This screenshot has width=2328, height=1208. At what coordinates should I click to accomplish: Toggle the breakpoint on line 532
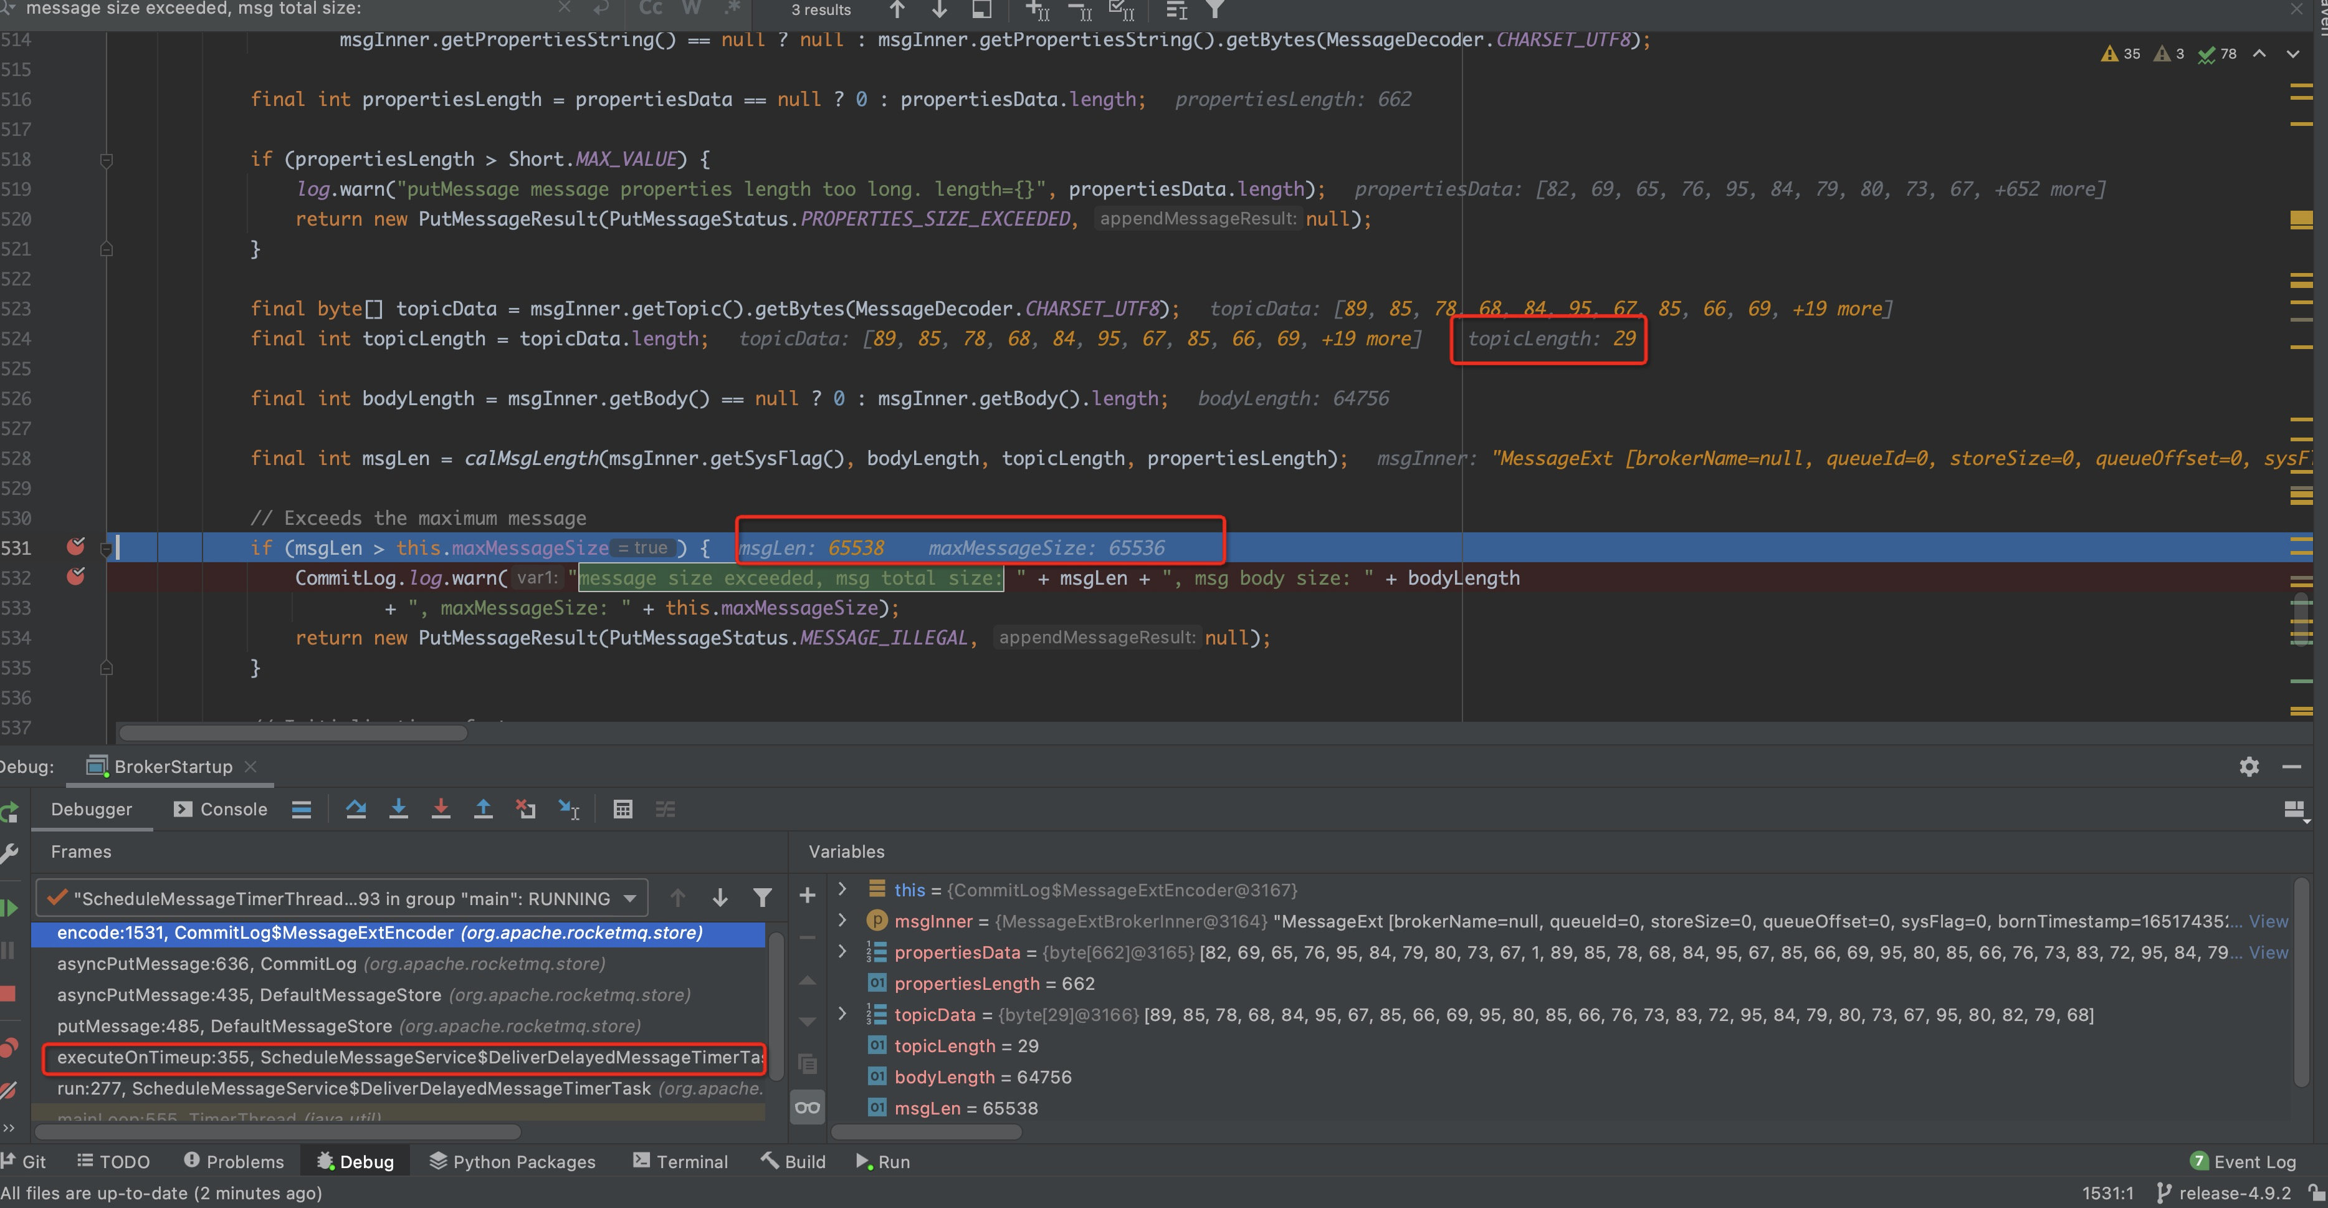[x=76, y=576]
